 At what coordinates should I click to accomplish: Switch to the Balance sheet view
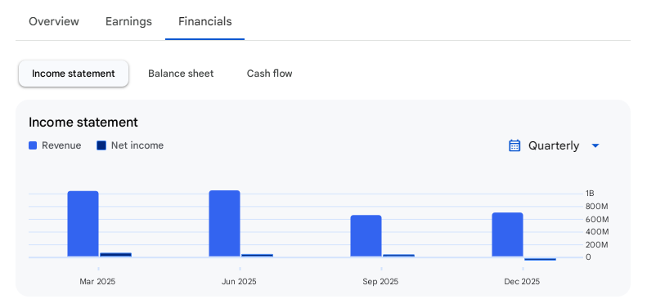[181, 74]
